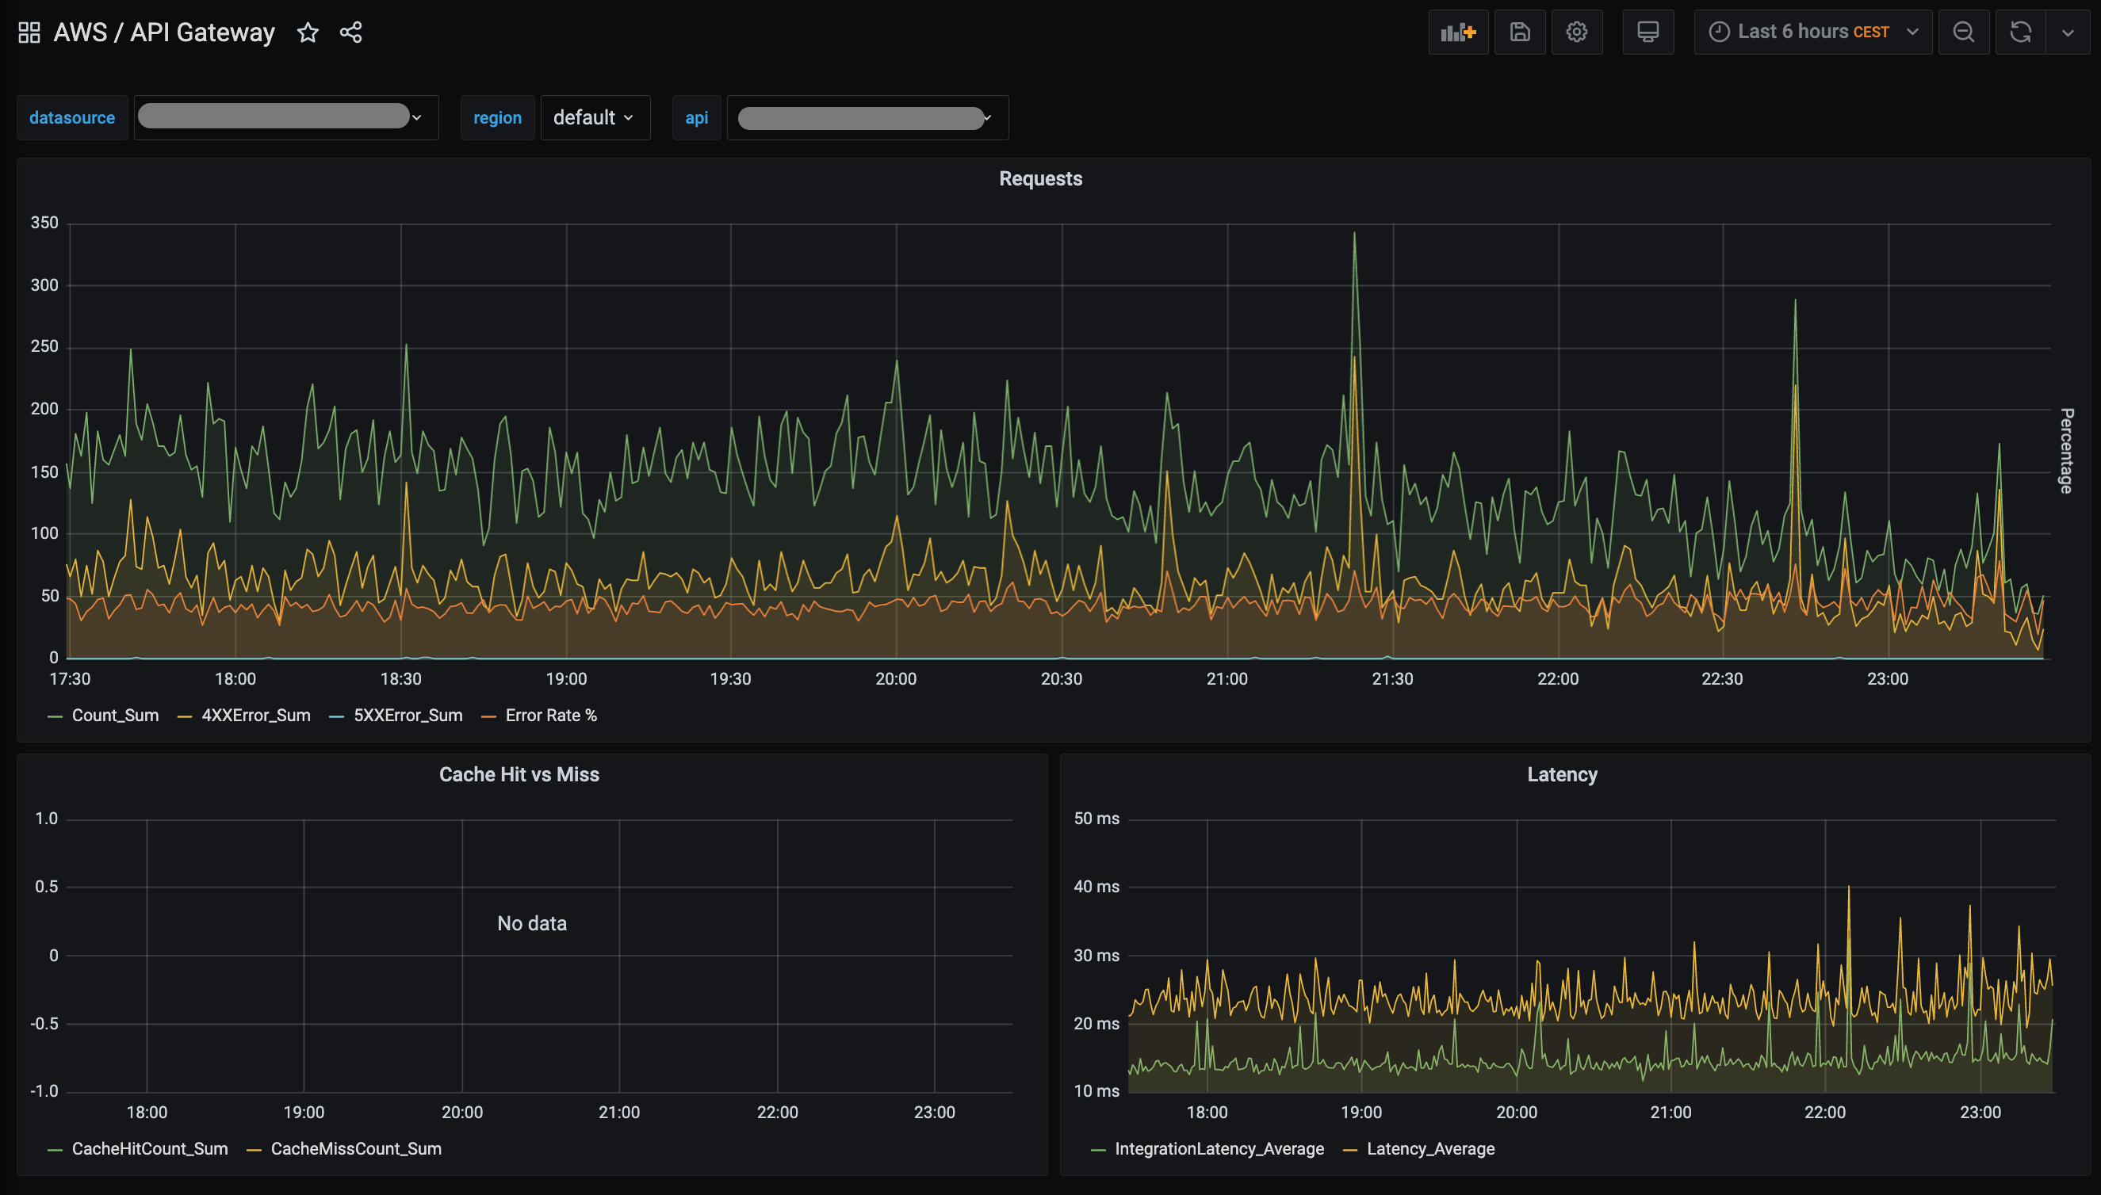Open the region default dropdown
2101x1195 pixels.
tap(594, 117)
